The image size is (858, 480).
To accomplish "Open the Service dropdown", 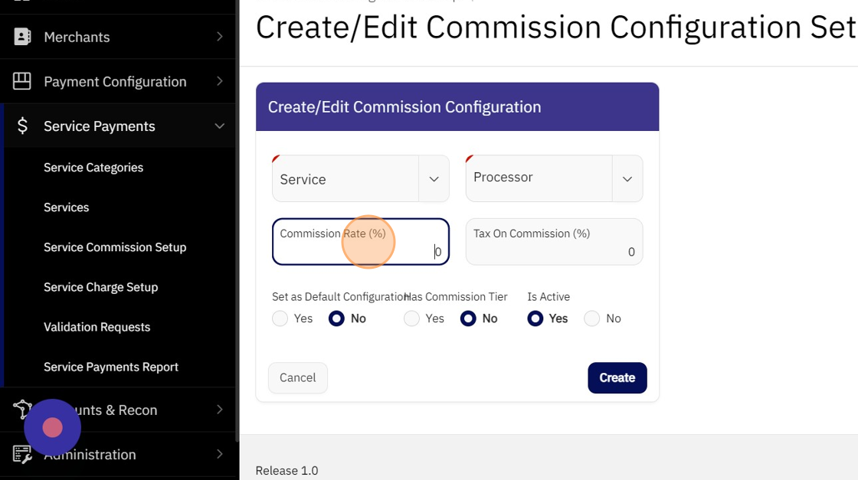I will [360, 179].
